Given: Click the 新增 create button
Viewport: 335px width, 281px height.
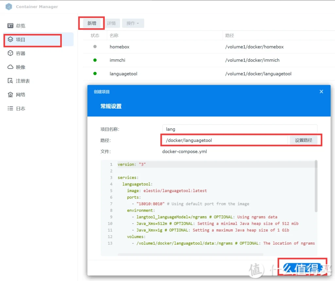Looking at the screenshot, I should pyautogui.click(x=92, y=23).
